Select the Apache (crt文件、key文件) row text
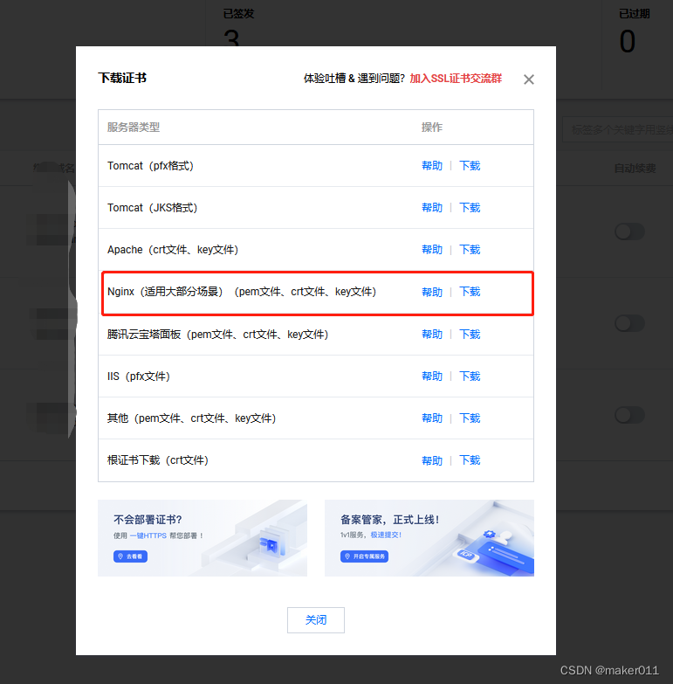673x684 pixels. (173, 250)
